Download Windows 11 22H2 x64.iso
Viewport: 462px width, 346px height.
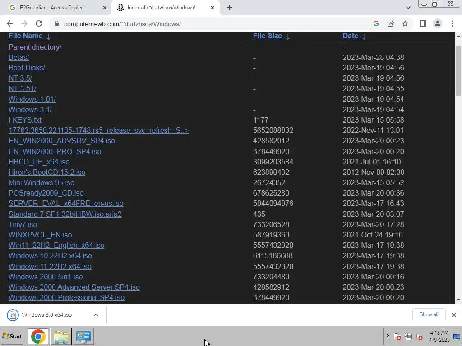pos(50,266)
